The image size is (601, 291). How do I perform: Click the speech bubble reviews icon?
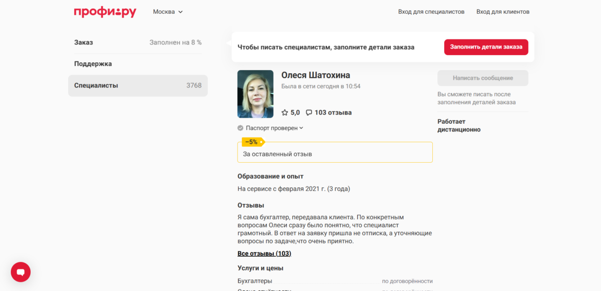pyautogui.click(x=309, y=113)
